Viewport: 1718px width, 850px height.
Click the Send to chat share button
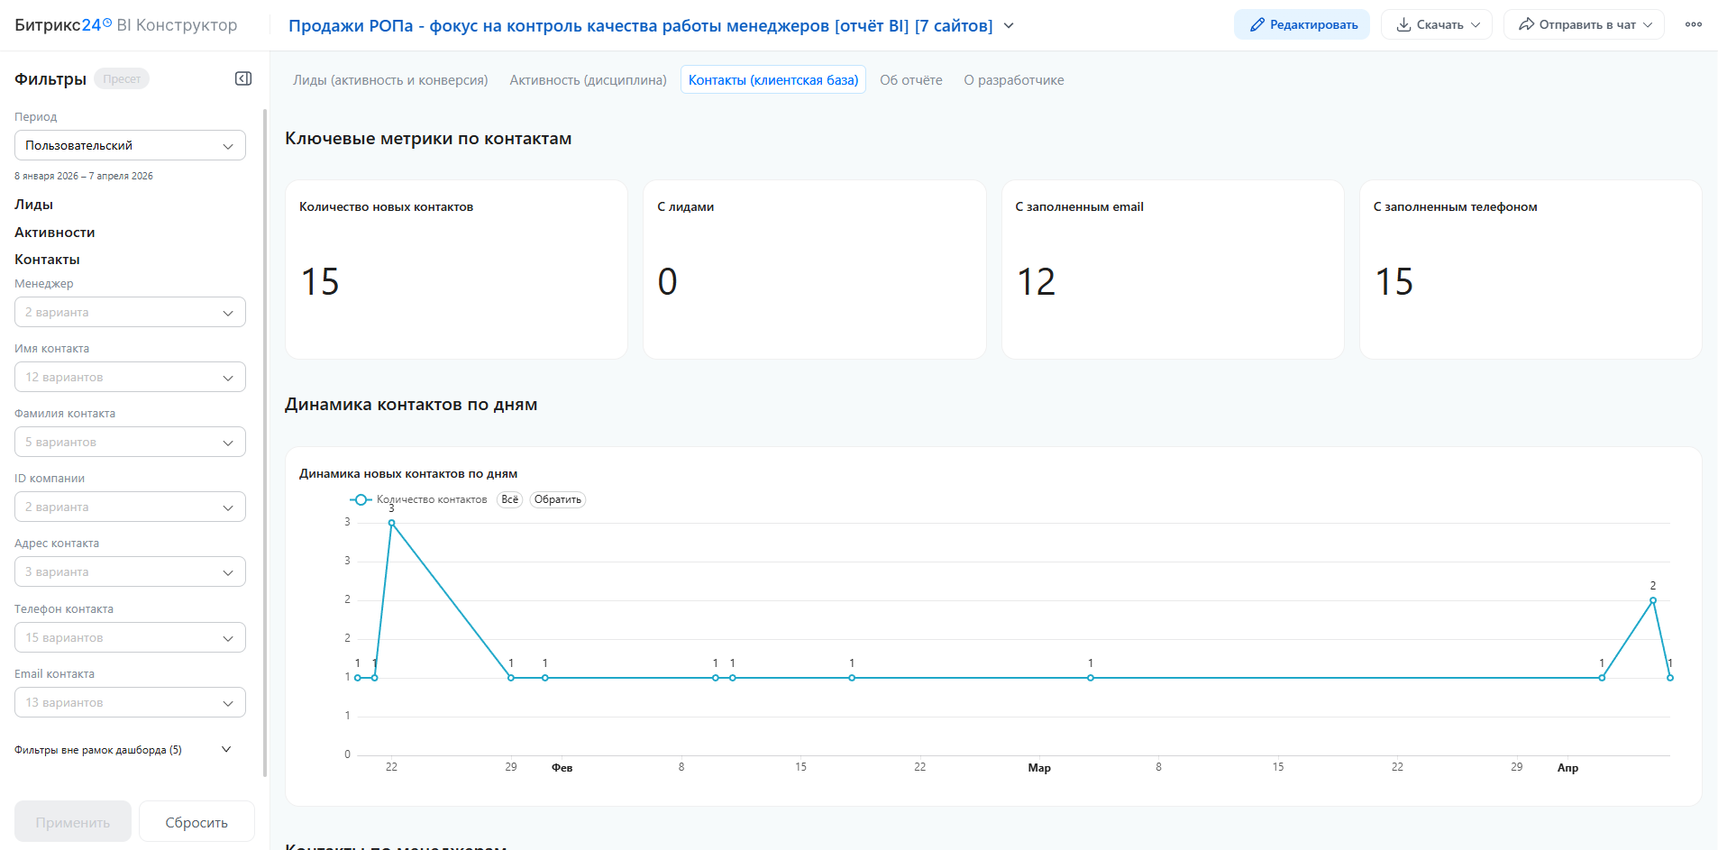click(1583, 24)
